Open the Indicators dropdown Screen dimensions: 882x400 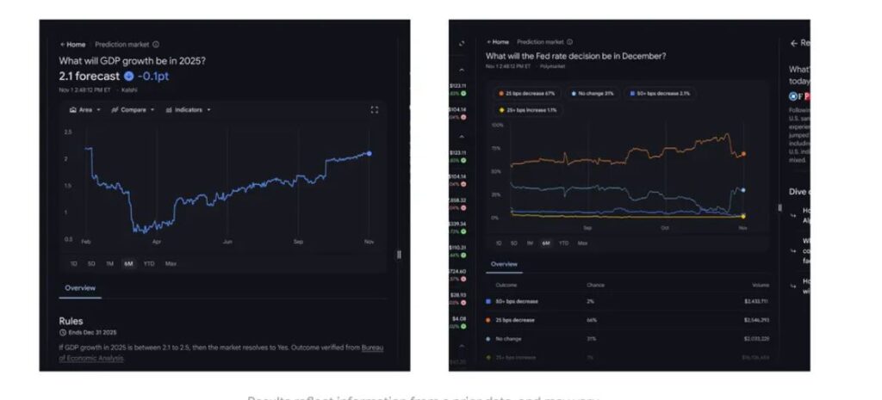tap(187, 110)
